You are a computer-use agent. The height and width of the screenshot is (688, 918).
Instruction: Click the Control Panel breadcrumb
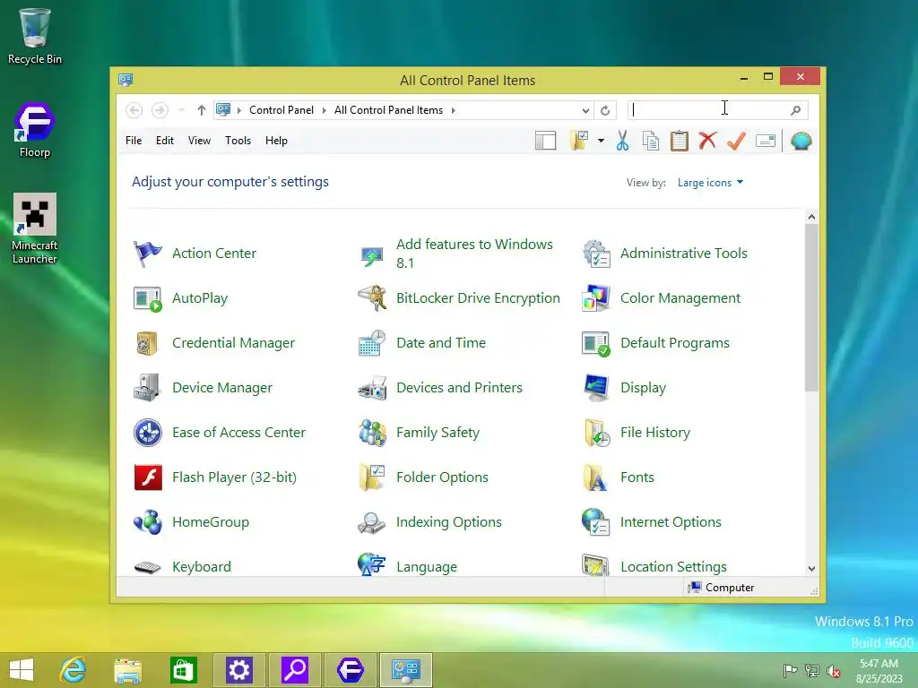tap(281, 110)
